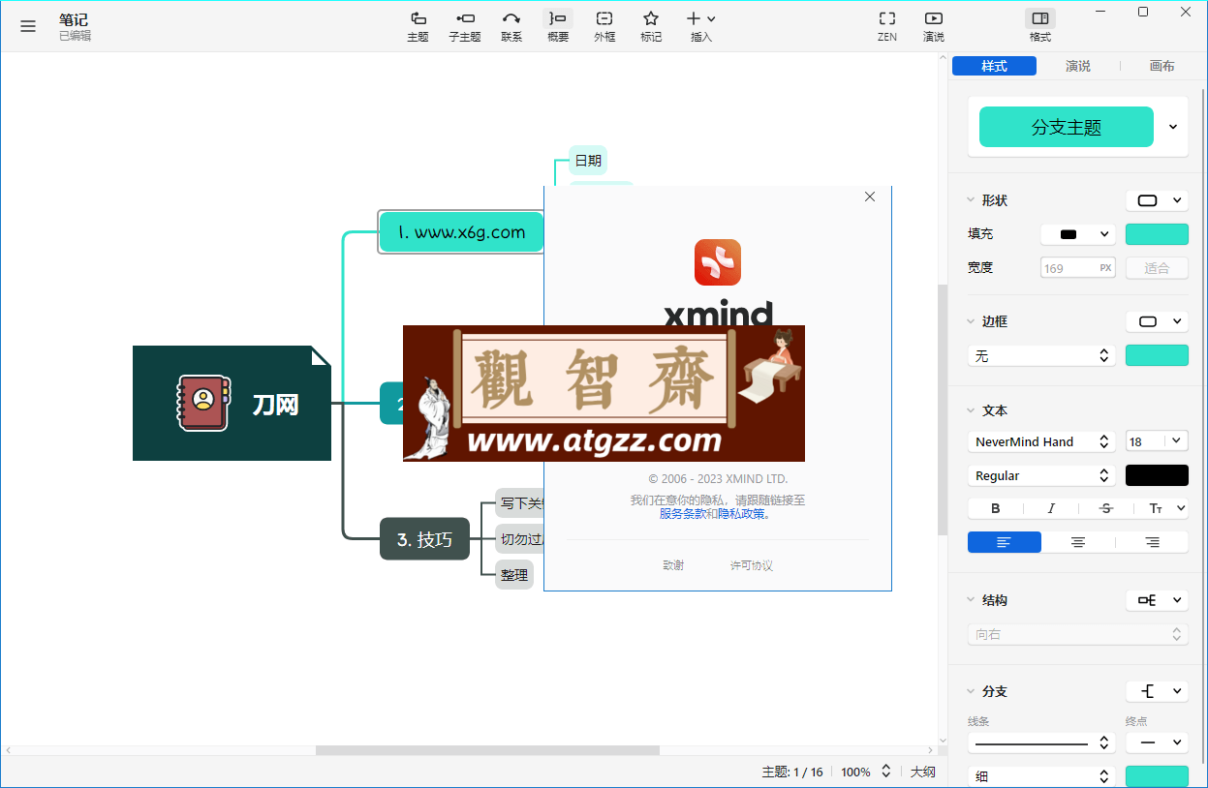Open the branch shape dropdown
The width and height of the screenshot is (1208, 788).
point(1157,691)
